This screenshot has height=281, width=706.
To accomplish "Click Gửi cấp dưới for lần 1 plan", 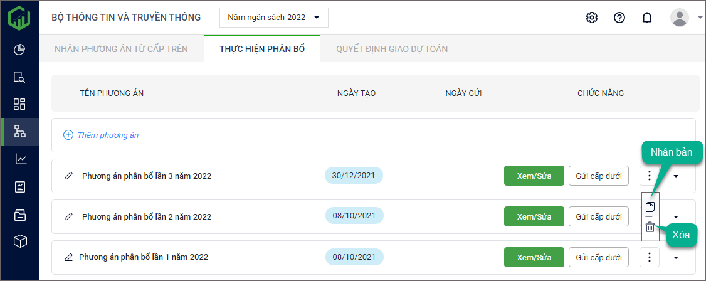I will (x=599, y=257).
